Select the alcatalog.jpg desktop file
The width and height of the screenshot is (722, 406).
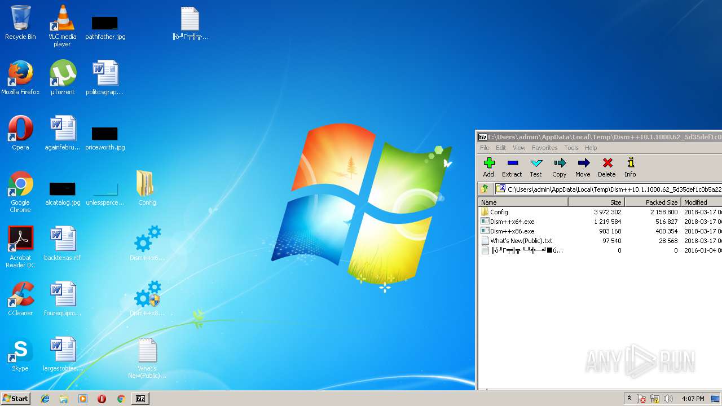point(62,193)
